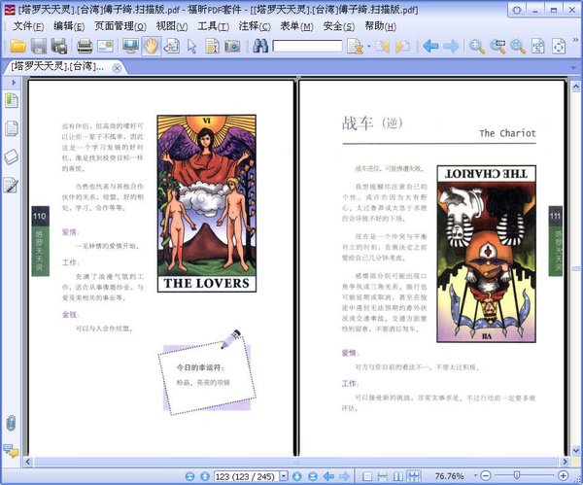
Task: Open the bookmarks panel icon
Action: [11, 100]
